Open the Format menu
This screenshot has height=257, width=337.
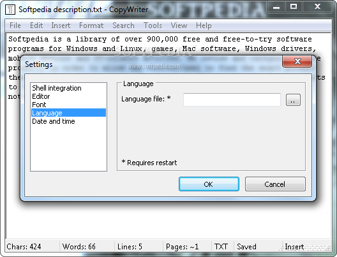click(91, 26)
